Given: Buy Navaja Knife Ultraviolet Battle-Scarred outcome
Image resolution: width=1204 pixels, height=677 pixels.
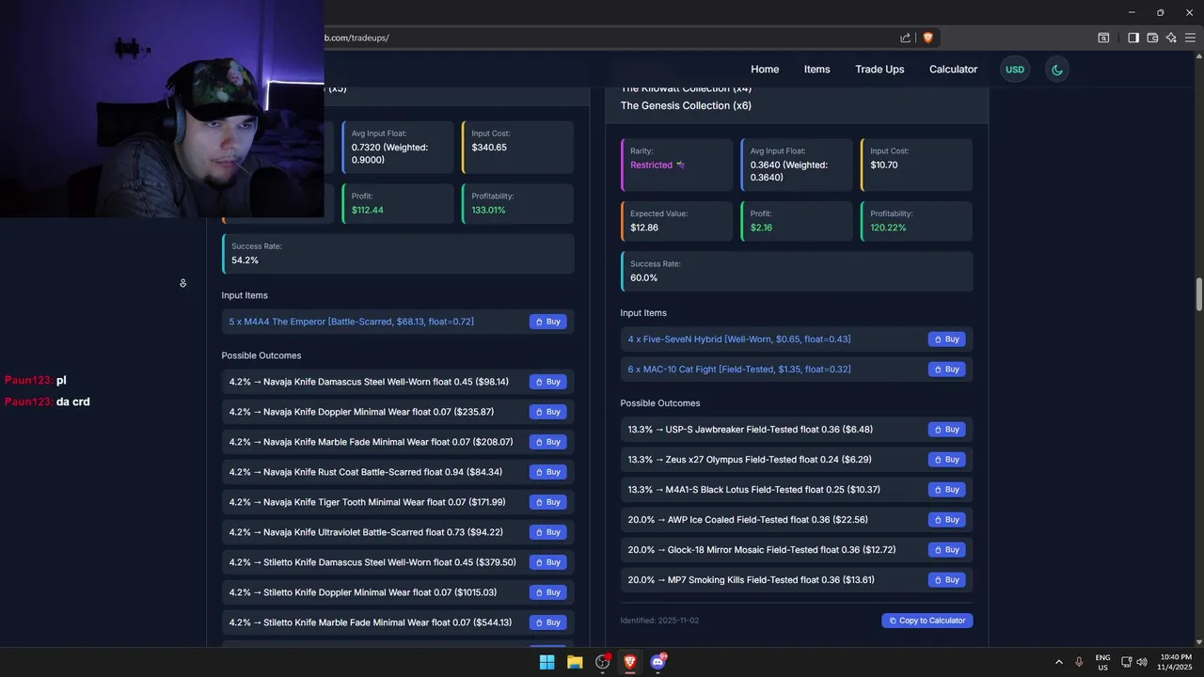Looking at the screenshot, I should pos(548,532).
